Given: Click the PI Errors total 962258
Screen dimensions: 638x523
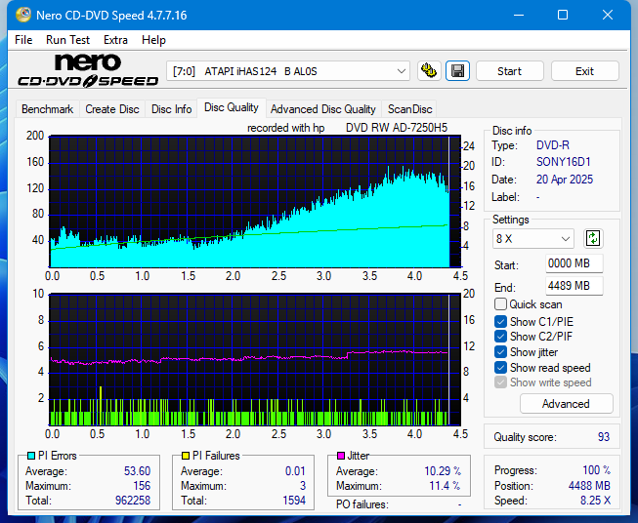Looking at the screenshot, I should (x=133, y=501).
